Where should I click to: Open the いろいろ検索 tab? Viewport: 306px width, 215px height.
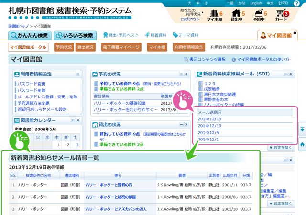[x=75, y=35]
